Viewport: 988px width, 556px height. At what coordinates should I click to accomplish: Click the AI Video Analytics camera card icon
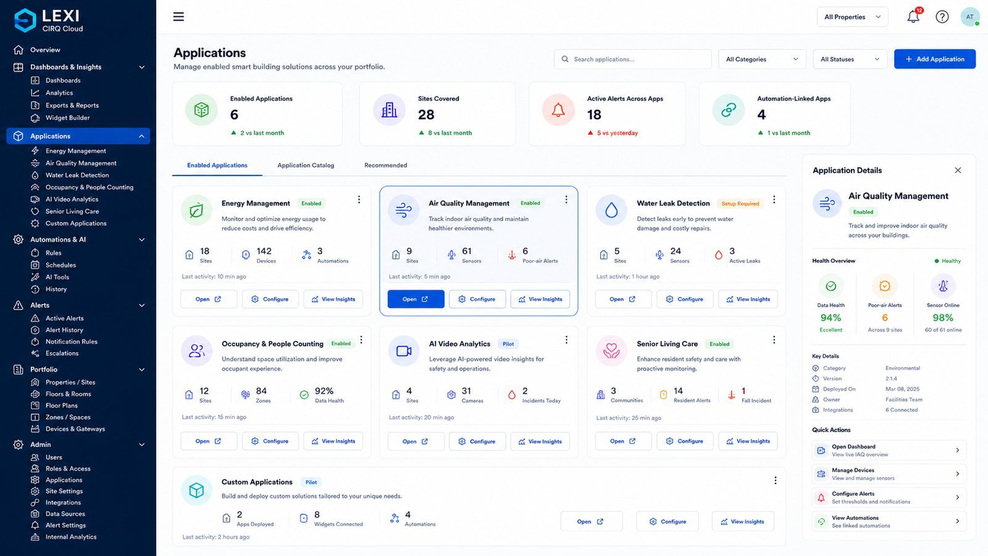coord(404,351)
